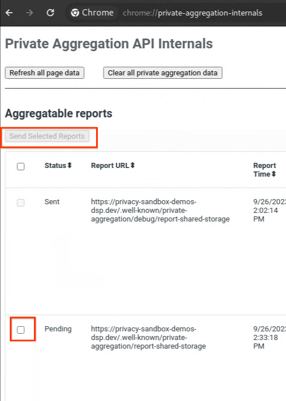This screenshot has width=286, height=401.
Task: Reload the page with the refresh icon
Action: [51, 13]
